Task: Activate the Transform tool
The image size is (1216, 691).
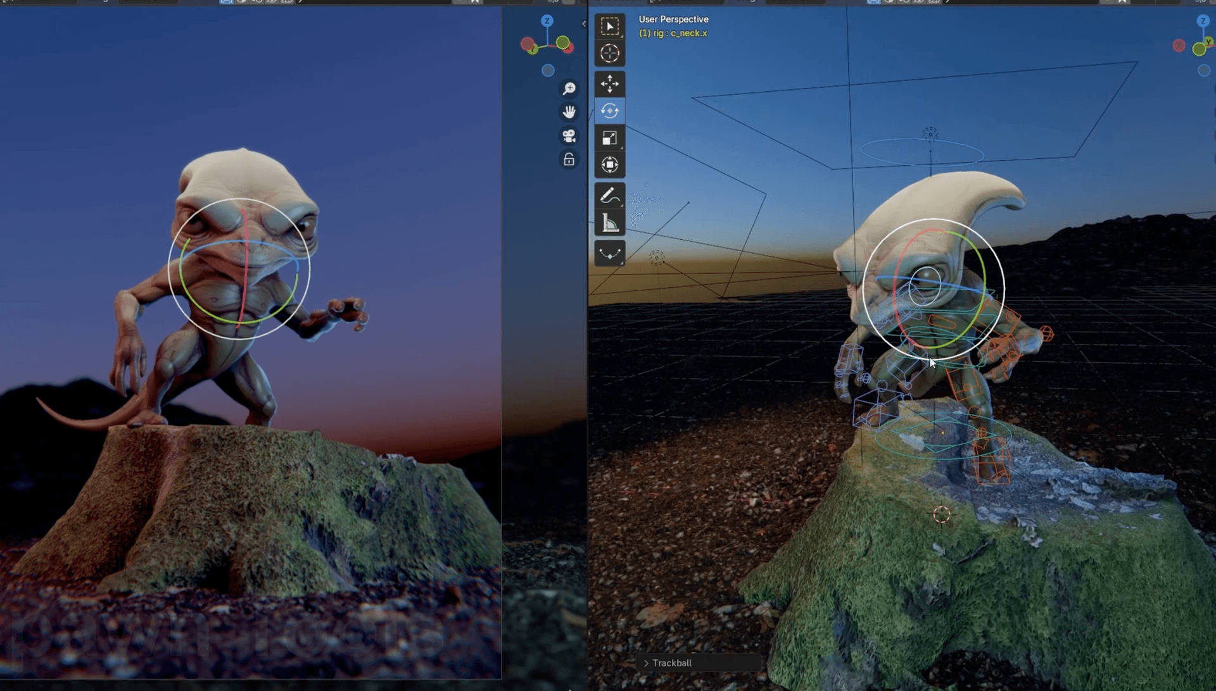Action: (x=610, y=165)
